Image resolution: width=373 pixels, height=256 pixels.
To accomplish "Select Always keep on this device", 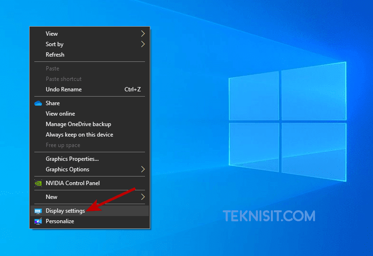I will pos(90,135).
